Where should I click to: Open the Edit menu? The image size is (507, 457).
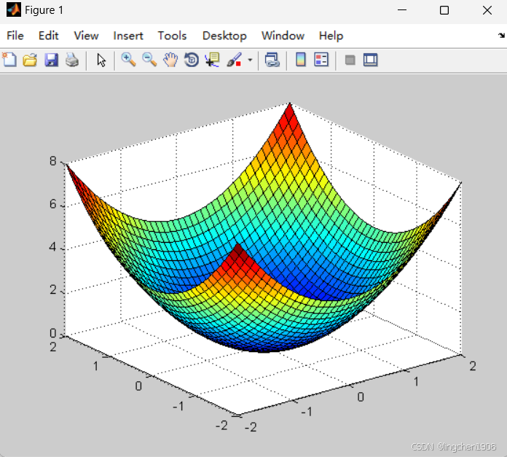coord(49,36)
